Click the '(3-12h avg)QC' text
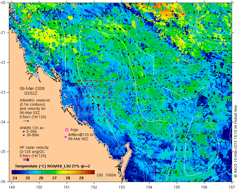Image resolution: width=238 pixels, height=190 pixels. pyautogui.click(x=32, y=151)
